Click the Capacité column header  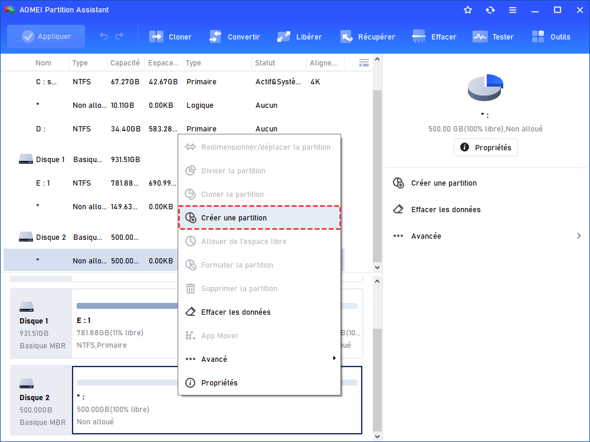(x=125, y=63)
